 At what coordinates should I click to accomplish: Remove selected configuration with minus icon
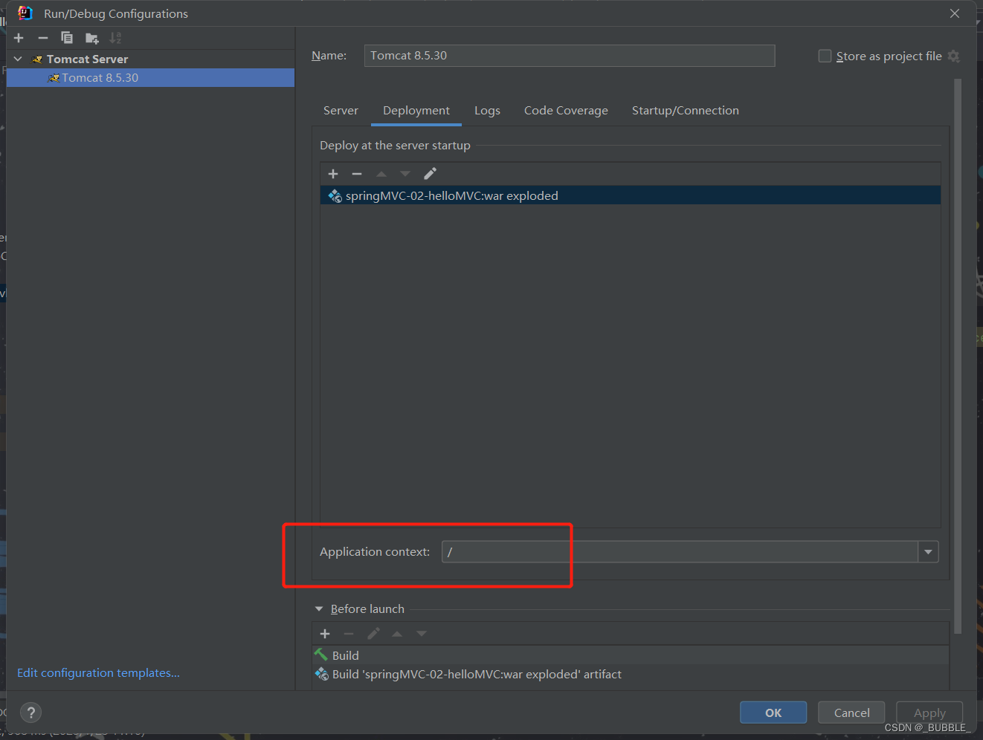pos(43,38)
